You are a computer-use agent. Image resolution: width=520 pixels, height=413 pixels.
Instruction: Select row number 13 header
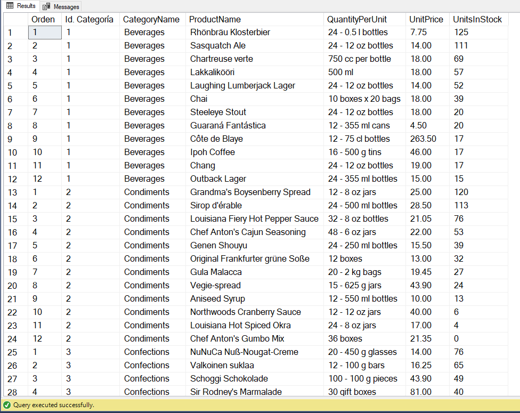[15, 192]
